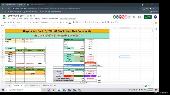The height and width of the screenshot is (95, 170).
Task: Toggle Strikethrough formatting
Action: coord(67,22)
